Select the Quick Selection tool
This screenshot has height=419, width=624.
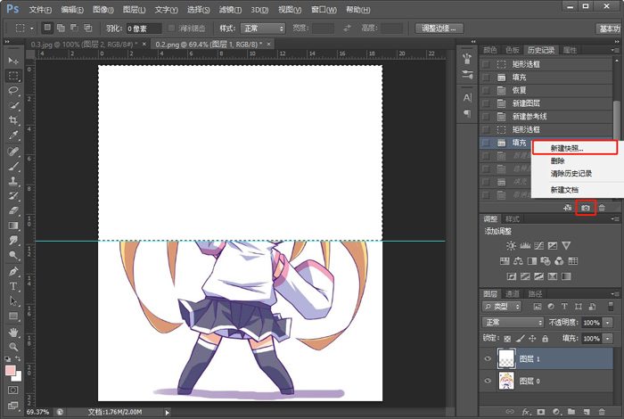pos(13,106)
